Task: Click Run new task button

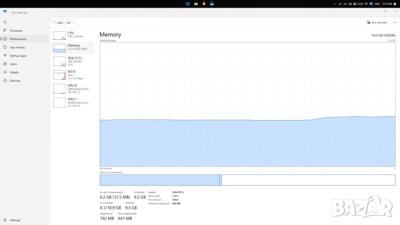Action: tap(377, 22)
